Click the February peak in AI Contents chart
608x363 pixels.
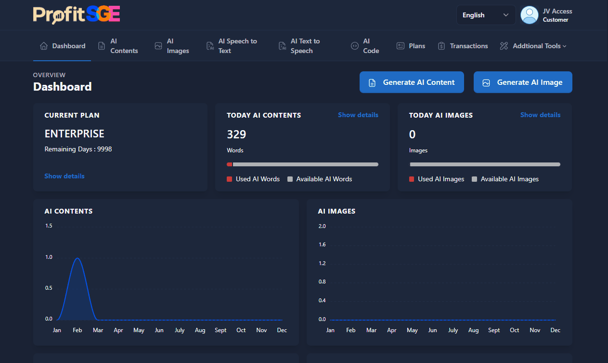click(77, 258)
